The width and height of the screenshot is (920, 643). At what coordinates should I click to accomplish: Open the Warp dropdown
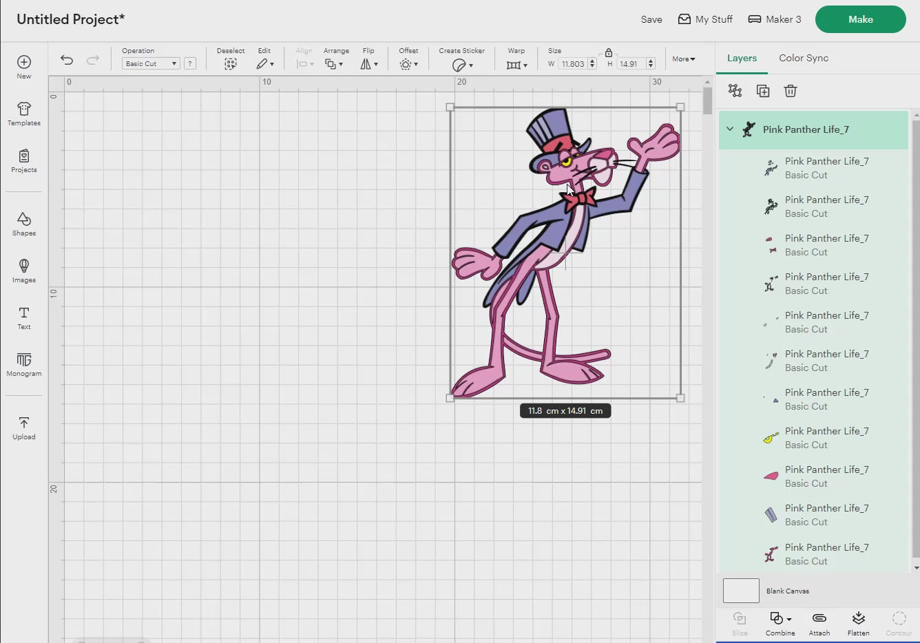click(x=516, y=65)
